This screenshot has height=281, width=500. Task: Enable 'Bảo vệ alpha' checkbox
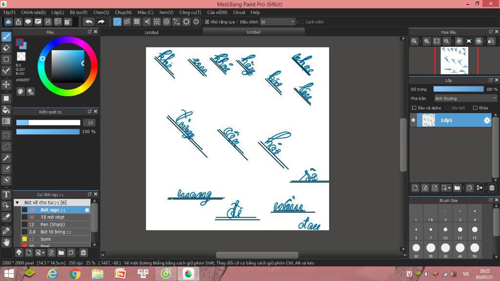(x=414, y=108)
